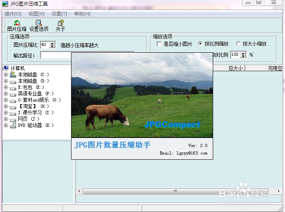The width and height of the screenshot is (285, 212).
Task: Open the 视图[V] menu
Action: pyautogui.click(x=37, y=14)
